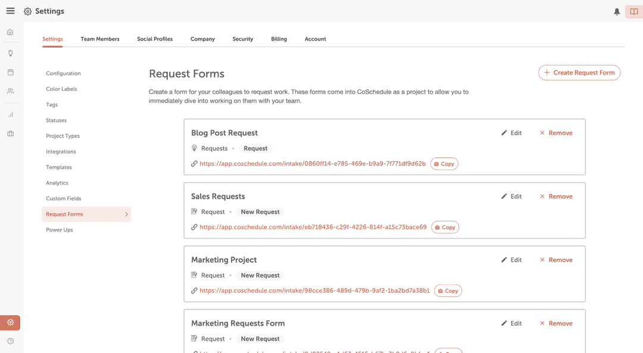This screenshot has width=643, height=353.
Task: Check the activity history clock icon
Action: [x=10, y=342]
